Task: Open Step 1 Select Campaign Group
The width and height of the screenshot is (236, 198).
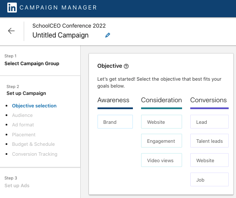Action: point(32,64)
